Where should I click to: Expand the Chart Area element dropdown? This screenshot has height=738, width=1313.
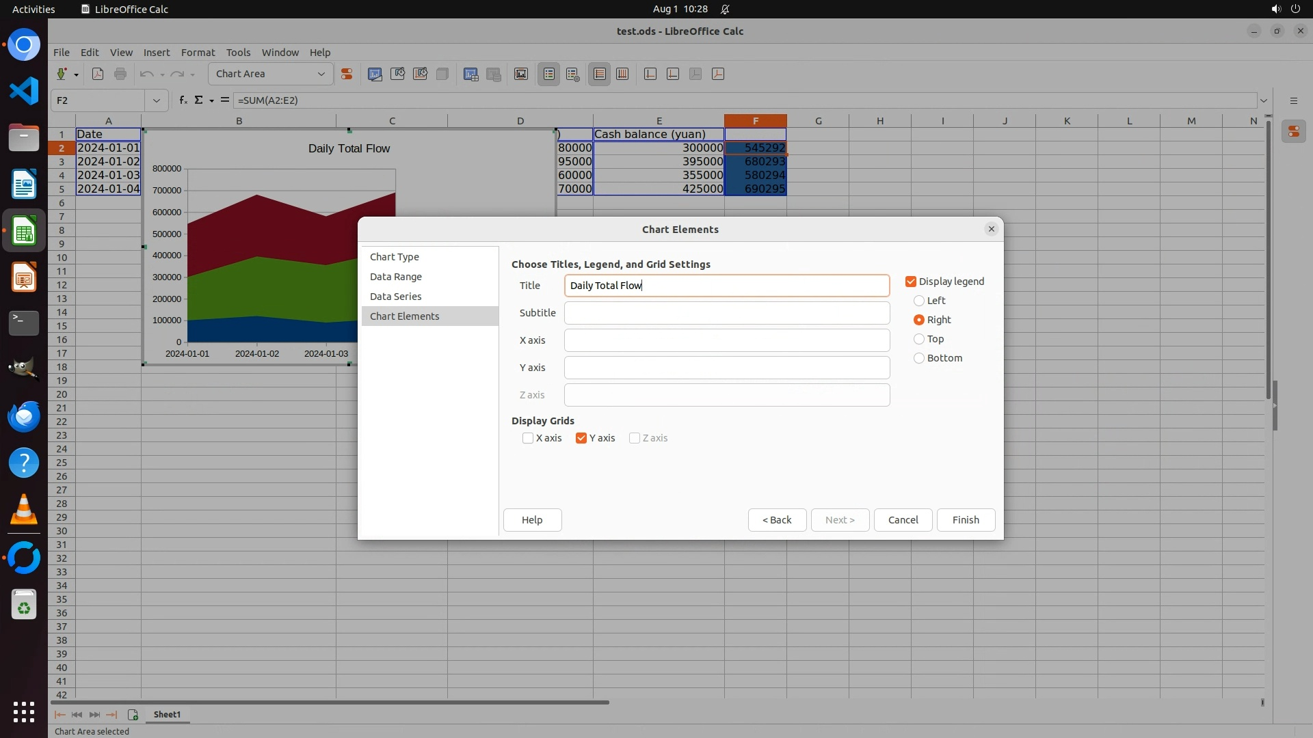[321, 74]
